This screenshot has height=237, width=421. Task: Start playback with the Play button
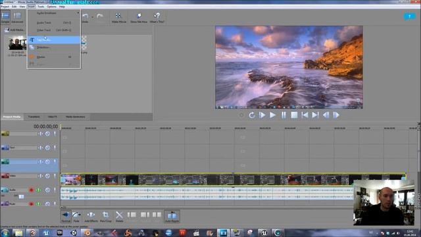[x=272, y=115]
